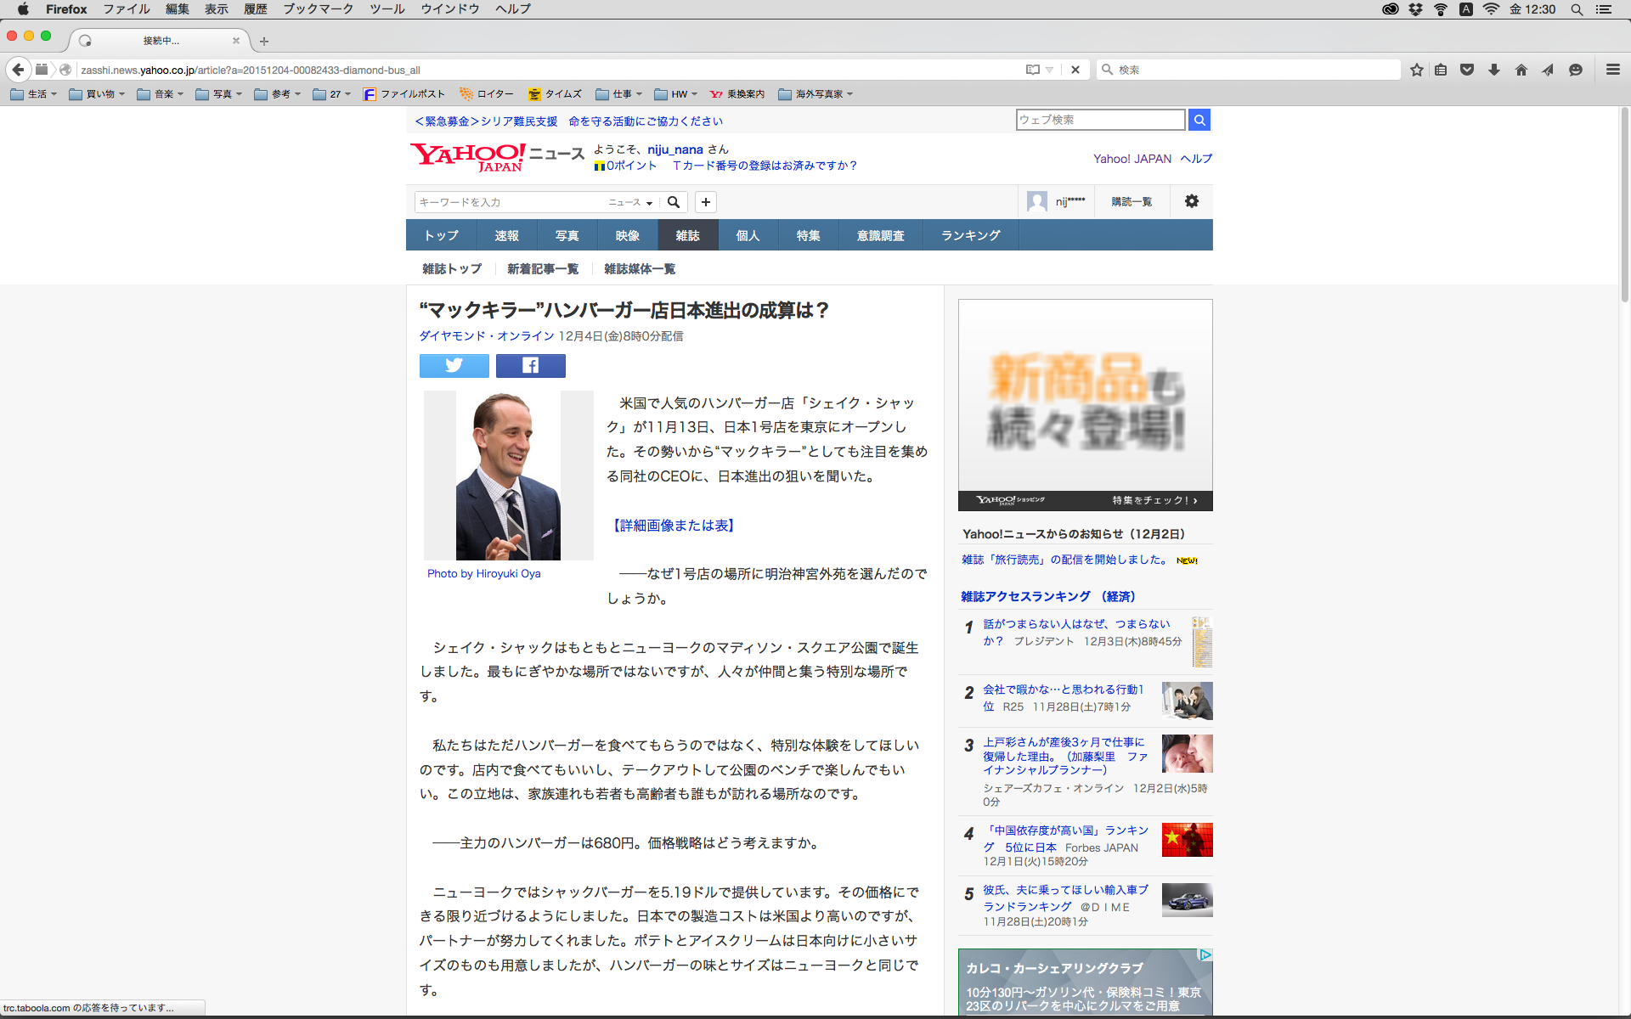Screen dimensions: 1631x1019
Task: Switch to the ランキング navigation tab
Action: tap(970, 235)
